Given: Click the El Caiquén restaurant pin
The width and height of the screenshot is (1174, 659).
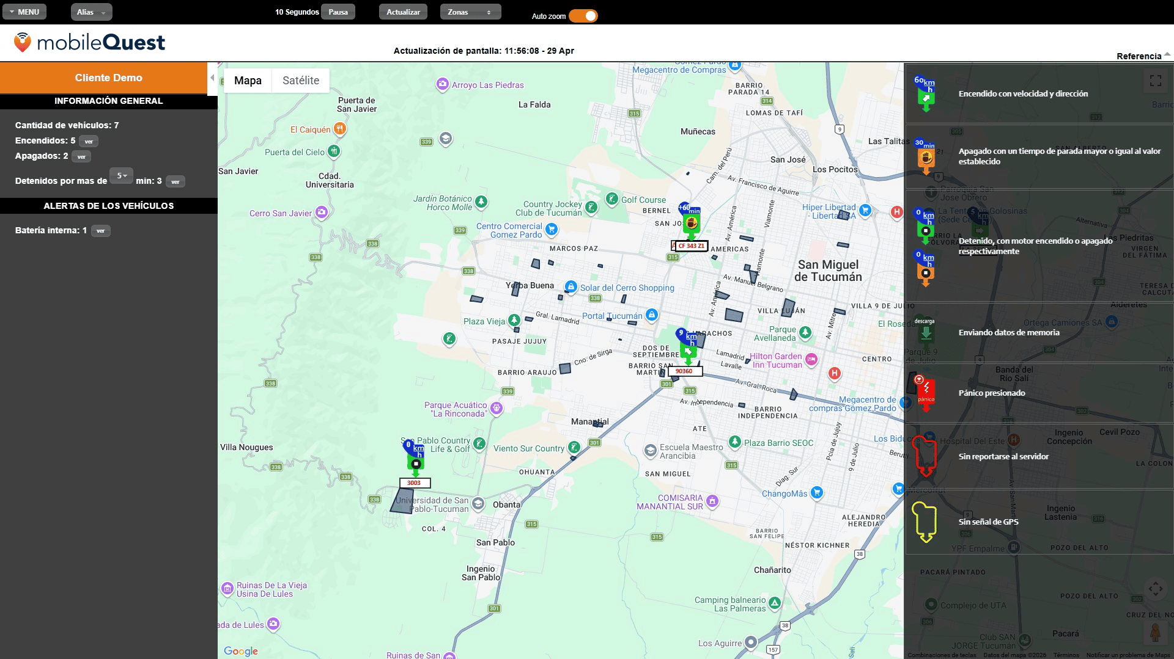Looking at the screenshot, I should click(x=340, y=129).
